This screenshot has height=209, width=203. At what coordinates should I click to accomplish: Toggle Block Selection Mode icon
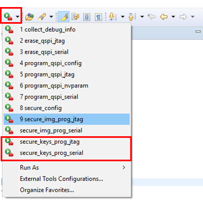pyautogui.click(x=87, y=17)
